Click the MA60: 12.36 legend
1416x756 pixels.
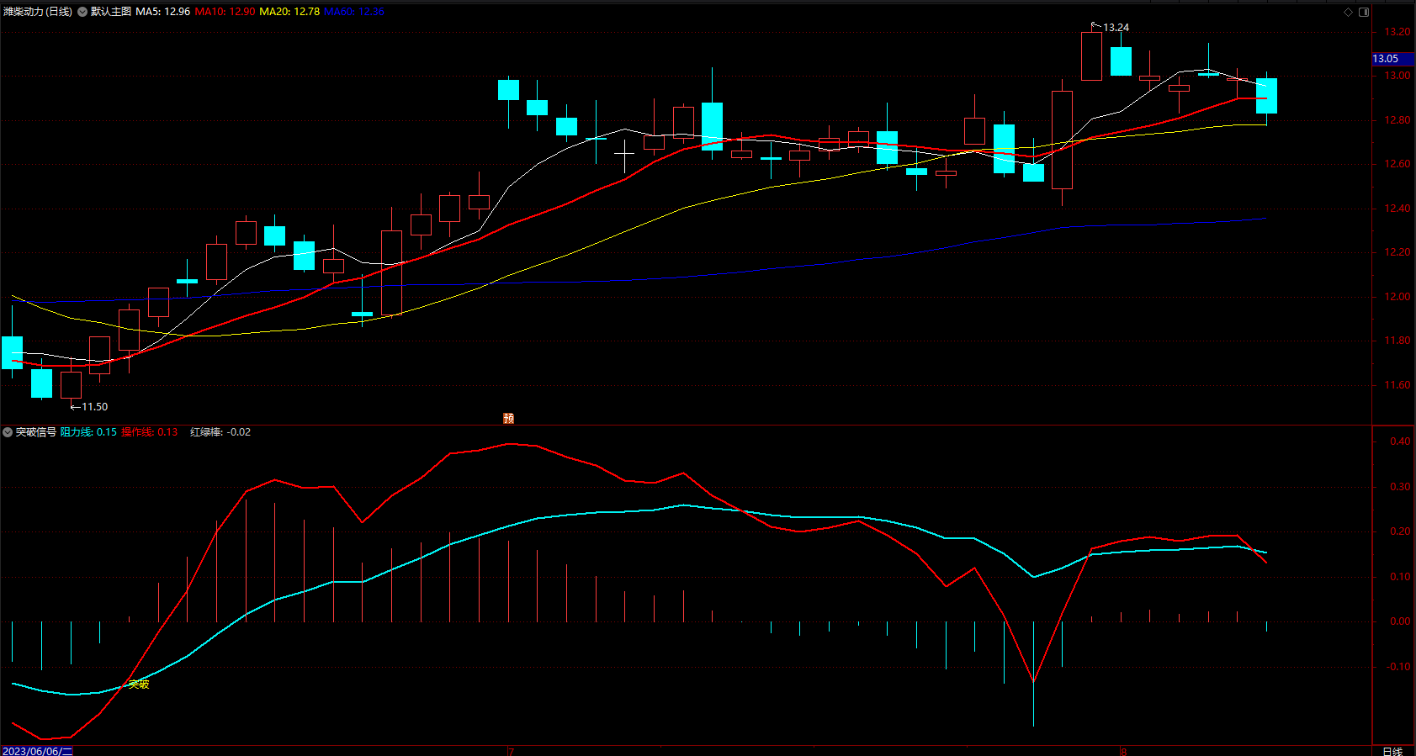tap(354, 12)
